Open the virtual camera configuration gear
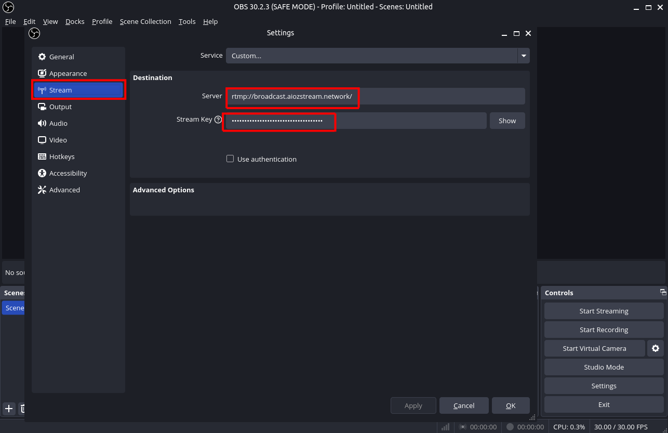 656,348
